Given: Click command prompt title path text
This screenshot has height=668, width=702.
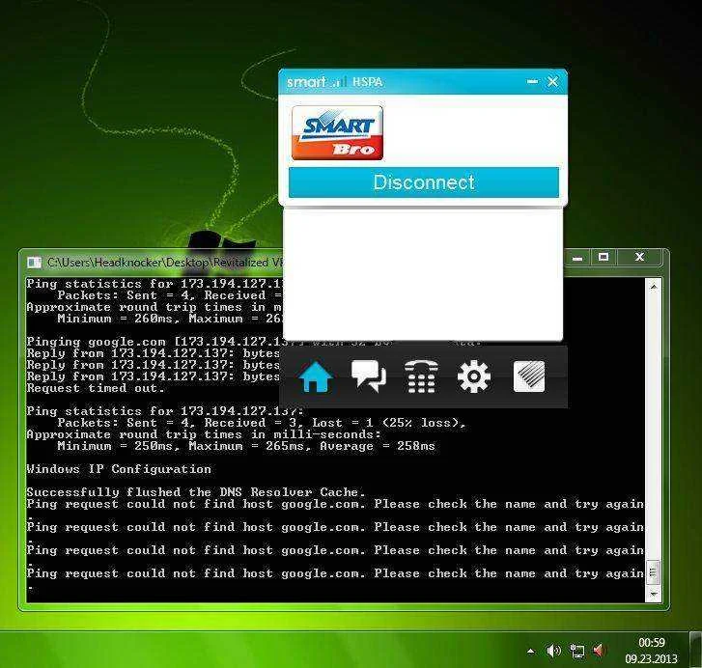Looking at the screenshot, I should pyautogui.click(x=165, y=263).
